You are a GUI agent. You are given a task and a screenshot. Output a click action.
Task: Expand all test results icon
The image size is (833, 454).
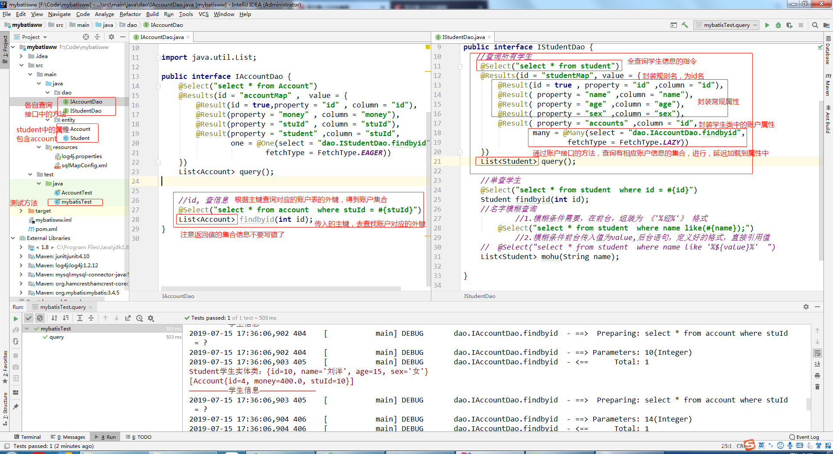coord(80,318)
